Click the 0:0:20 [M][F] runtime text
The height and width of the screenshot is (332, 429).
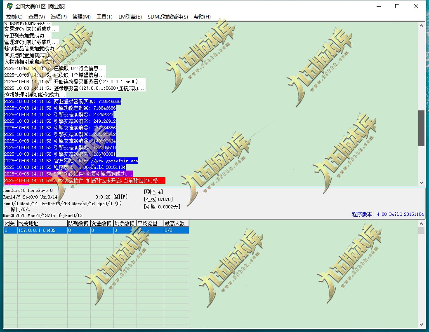(x=111, y=197)
